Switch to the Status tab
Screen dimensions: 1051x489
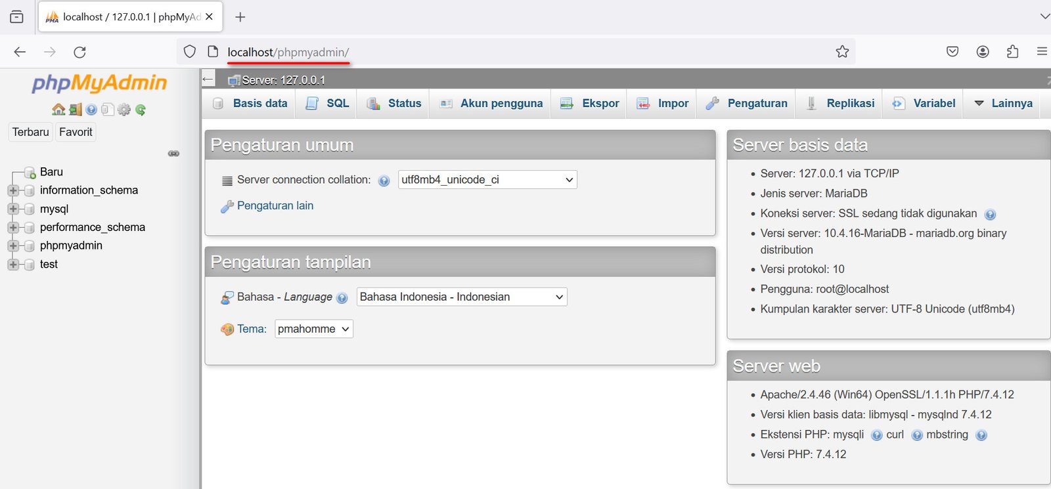tap(394, 104)
